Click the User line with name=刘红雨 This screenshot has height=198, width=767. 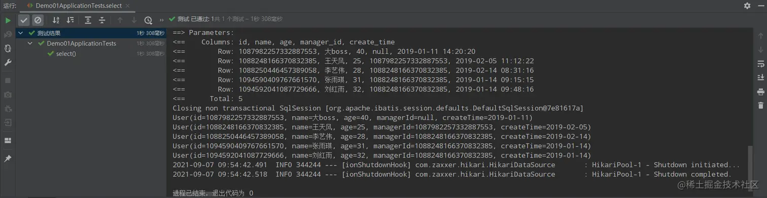click(382, 155)
